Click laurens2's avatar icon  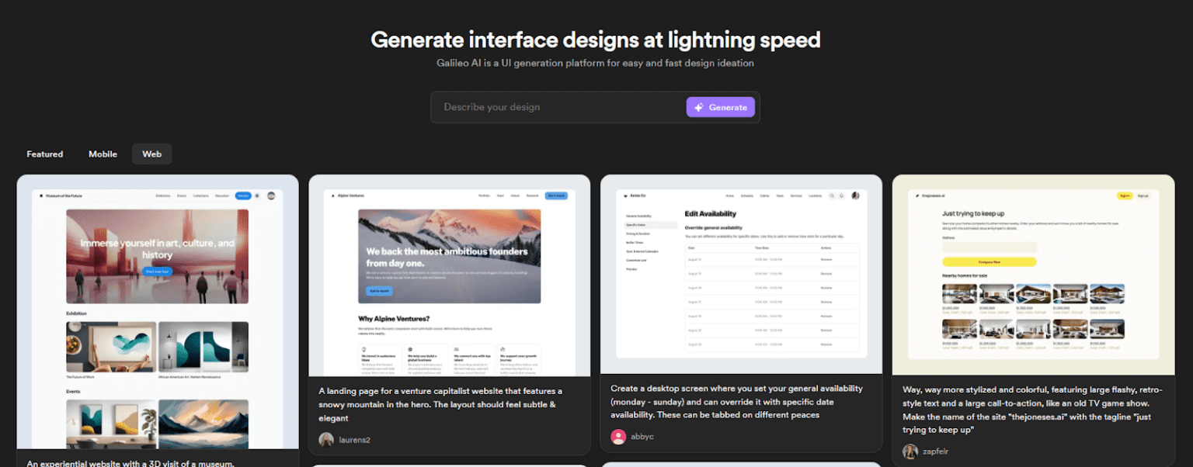point(326,439)
